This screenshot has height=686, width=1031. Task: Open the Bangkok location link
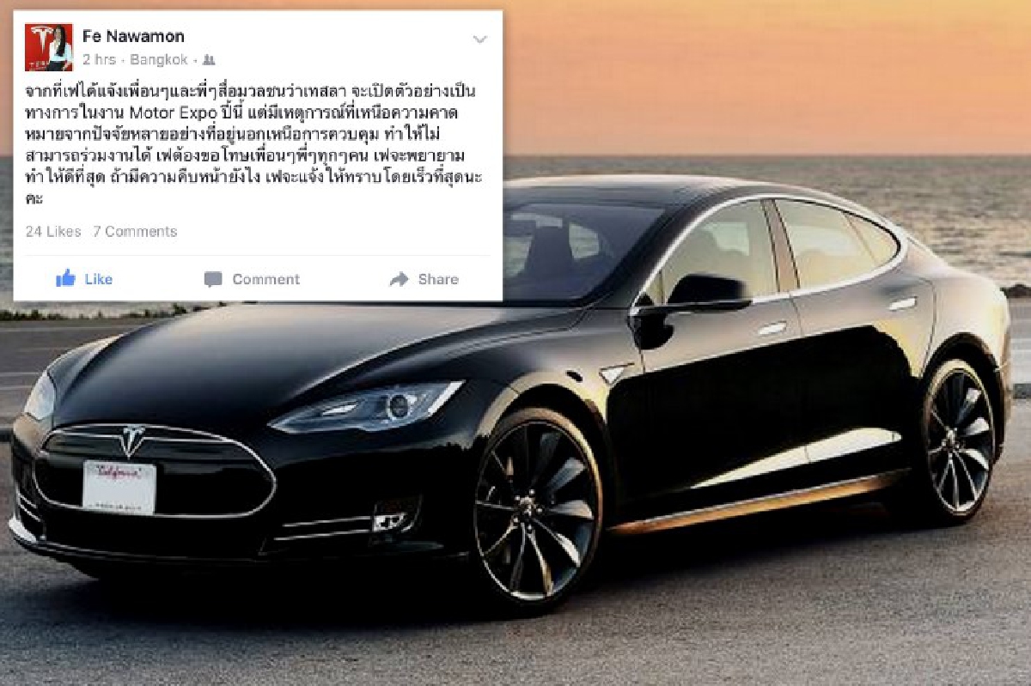(x=160, y=60)
